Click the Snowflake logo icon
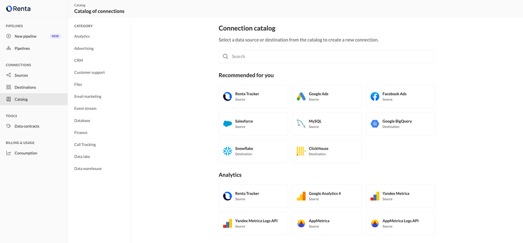 coord(228,151)
